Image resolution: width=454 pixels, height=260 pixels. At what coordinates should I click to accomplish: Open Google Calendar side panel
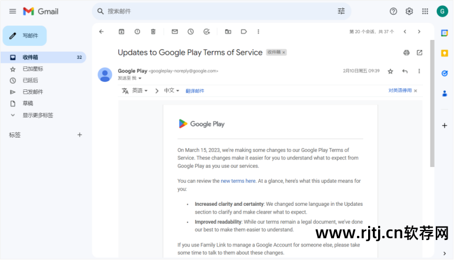[445, 33]
